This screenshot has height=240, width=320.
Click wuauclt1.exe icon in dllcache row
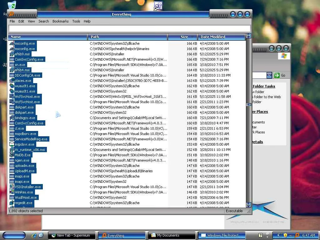[x=12, y=86]
